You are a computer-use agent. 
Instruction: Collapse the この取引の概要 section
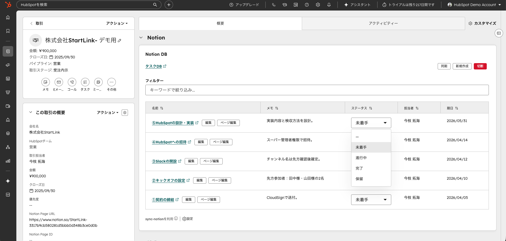[x=31, y=112]
